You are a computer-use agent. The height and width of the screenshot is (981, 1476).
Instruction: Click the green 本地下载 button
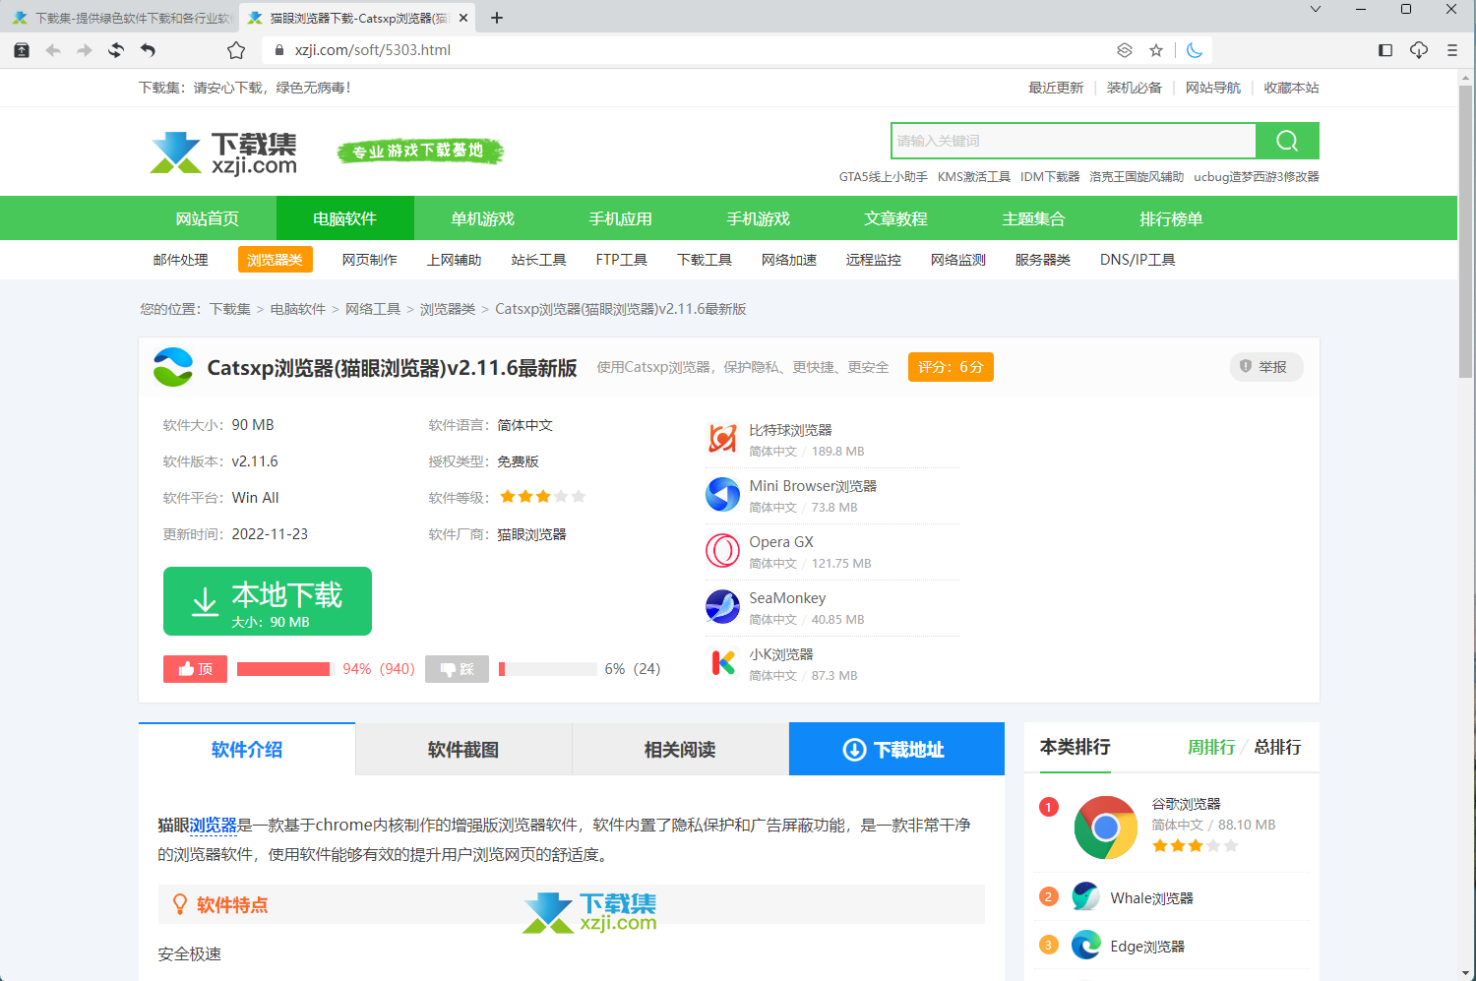pyautogui.click(x=268, y=601)
